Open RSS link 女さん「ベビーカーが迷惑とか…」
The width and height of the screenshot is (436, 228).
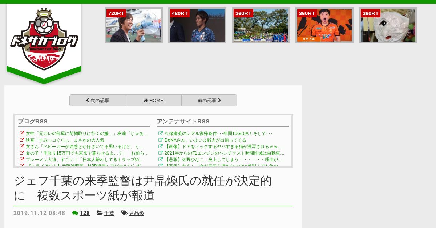(85, 147)
